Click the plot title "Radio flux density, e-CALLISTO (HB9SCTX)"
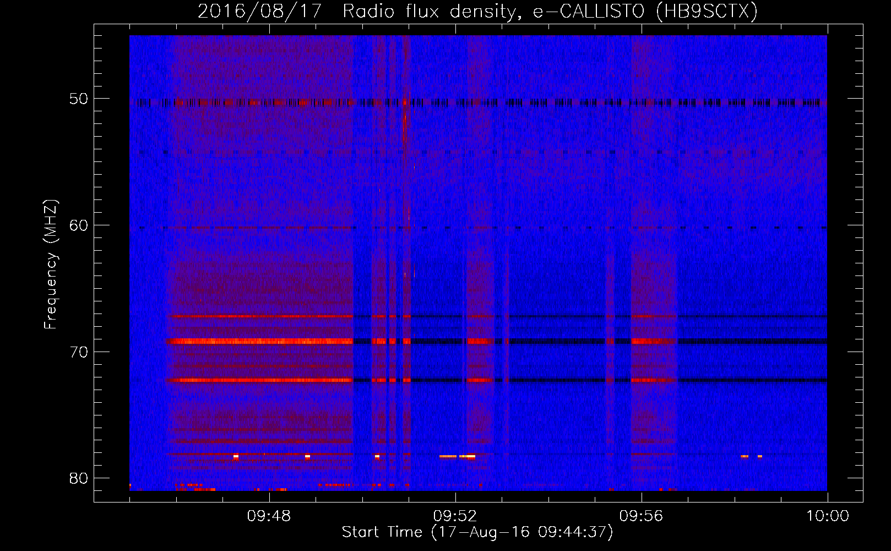 550,11
